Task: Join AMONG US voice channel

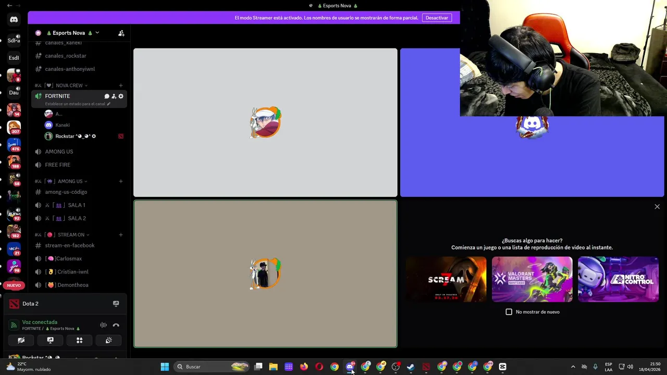Action: [x=79, y=152]
